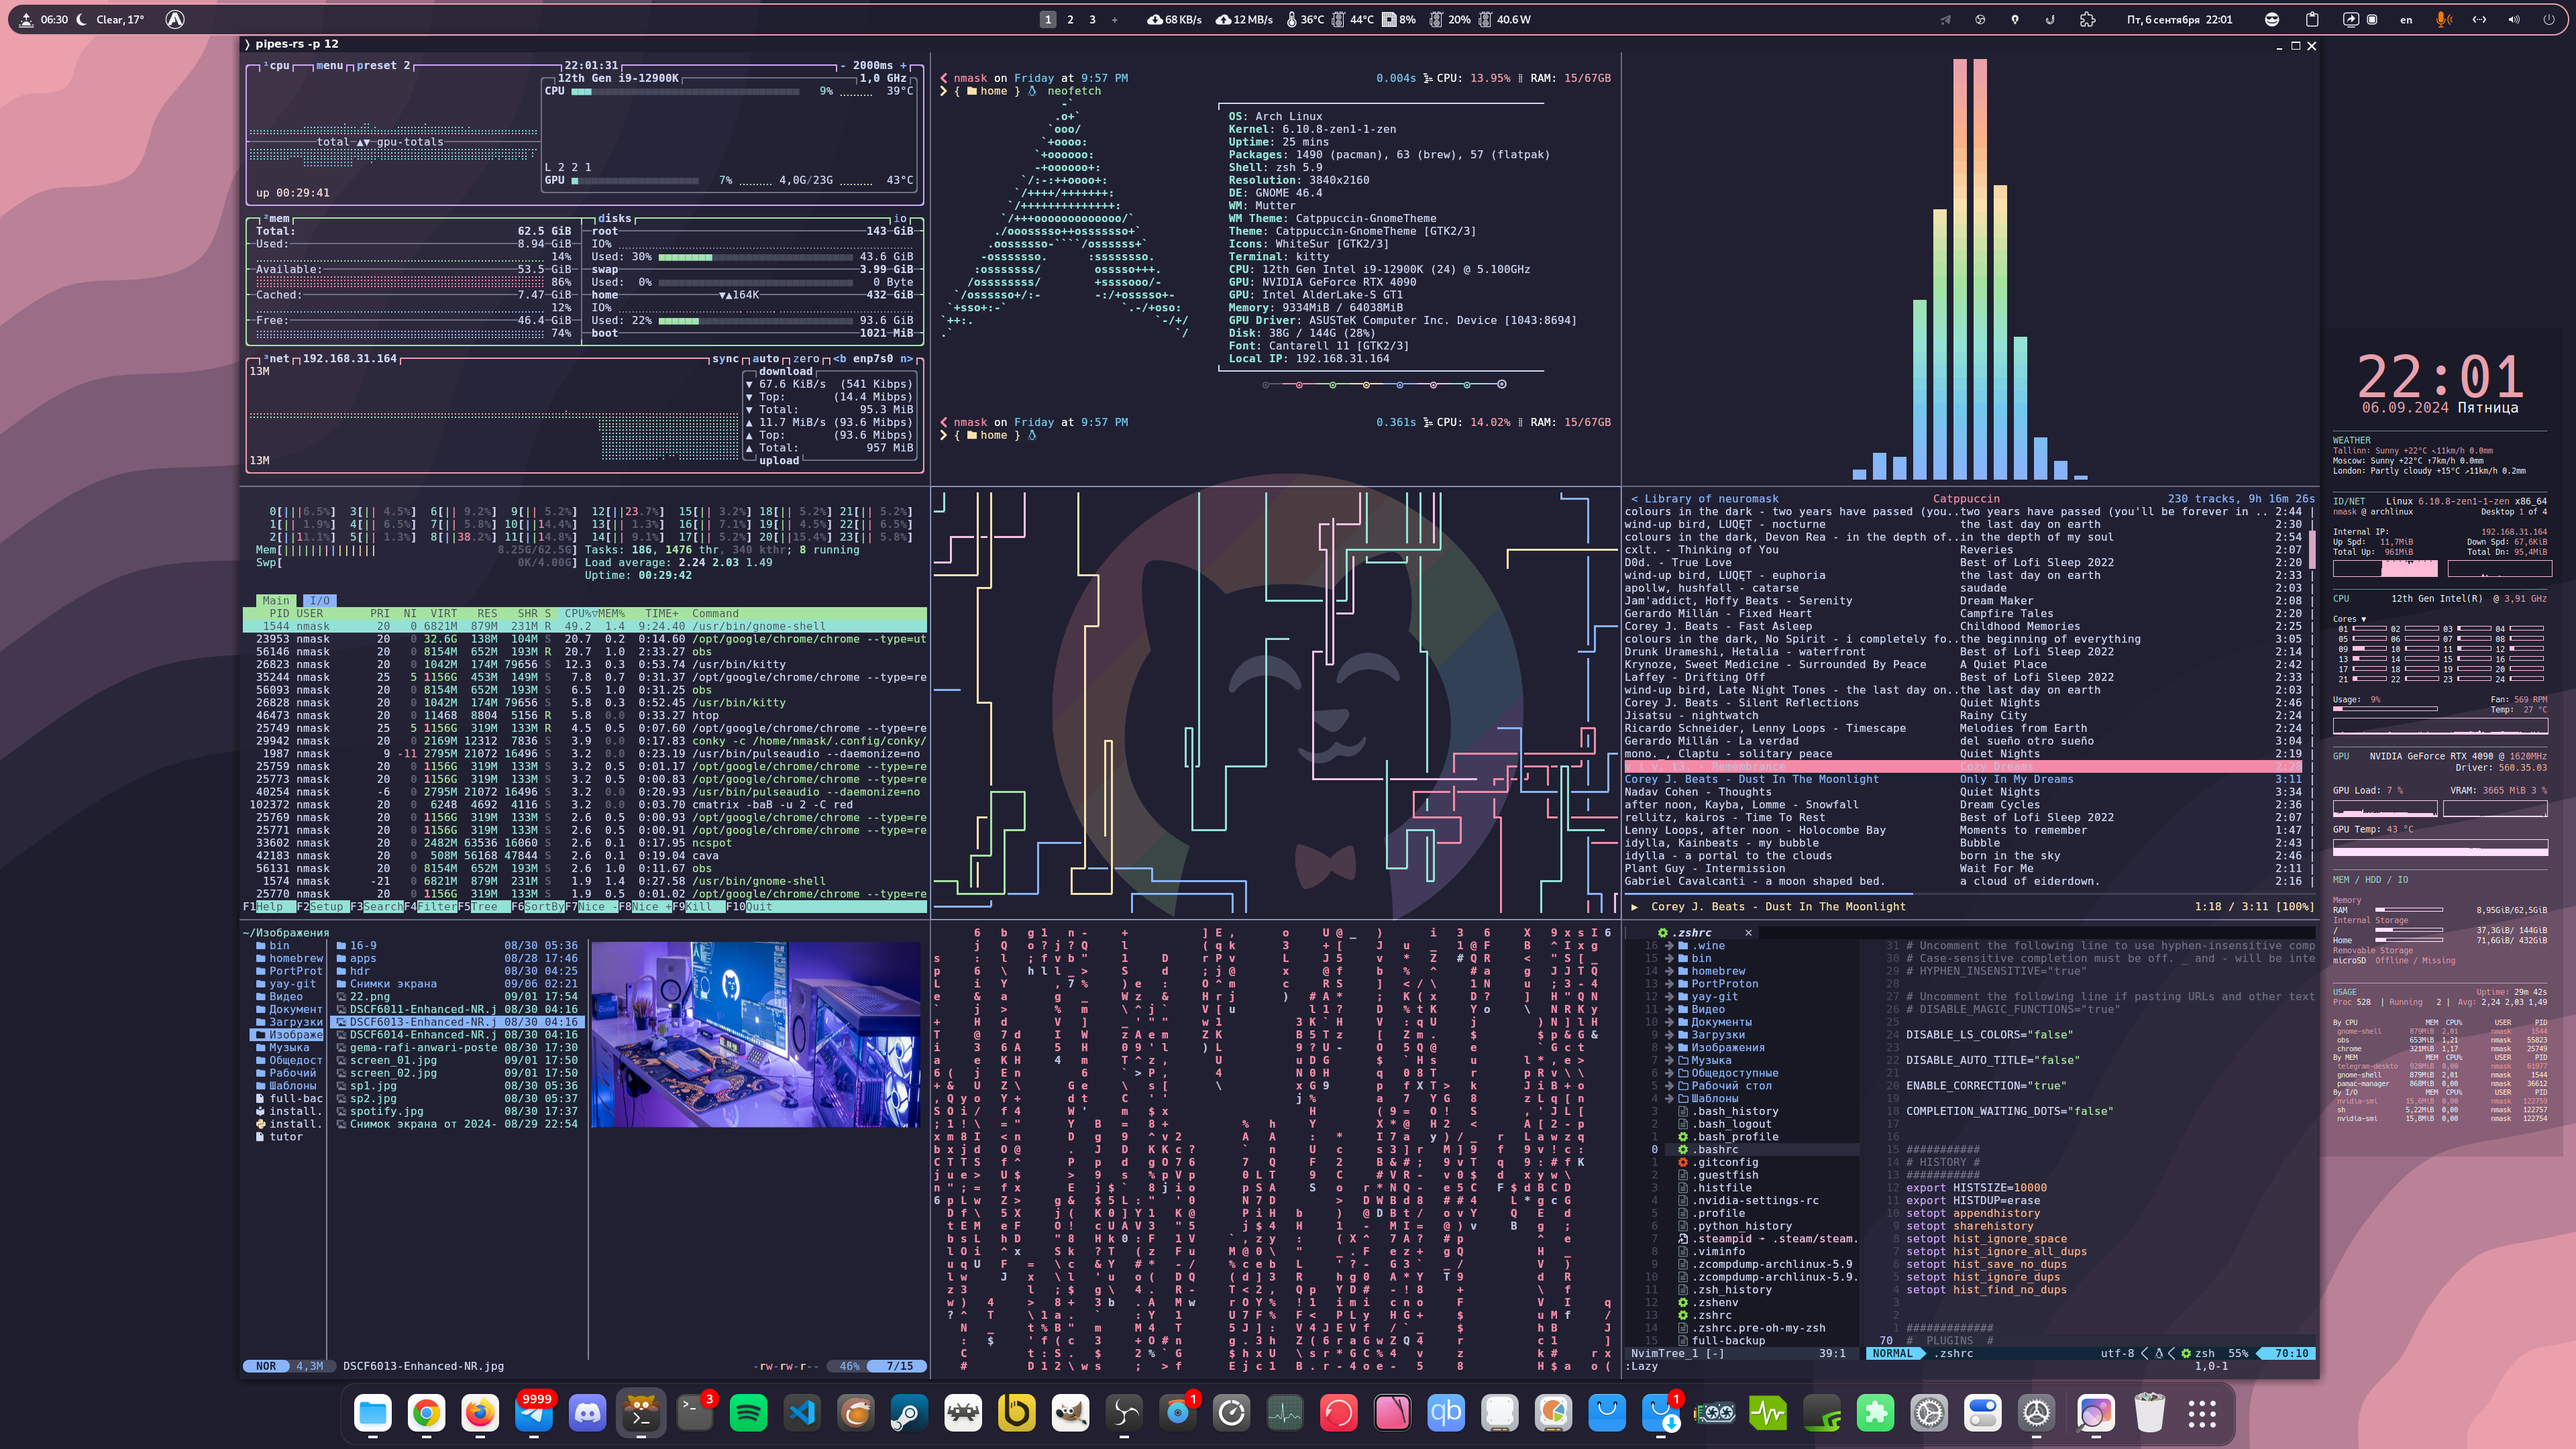This screenshot has width=2576, height=1449.
Task: Toggle microphone indicator in top bar
Action: tap(2443, 19)
